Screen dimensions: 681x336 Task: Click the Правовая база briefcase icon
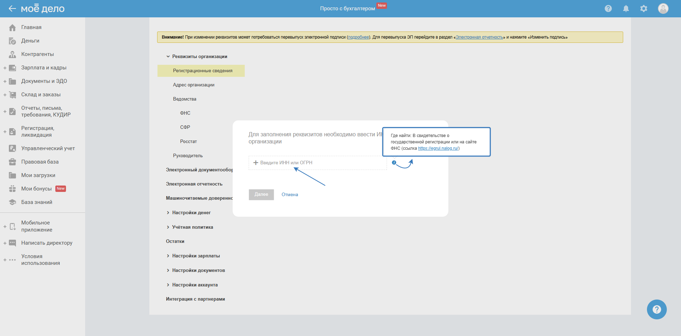(12, 162)
